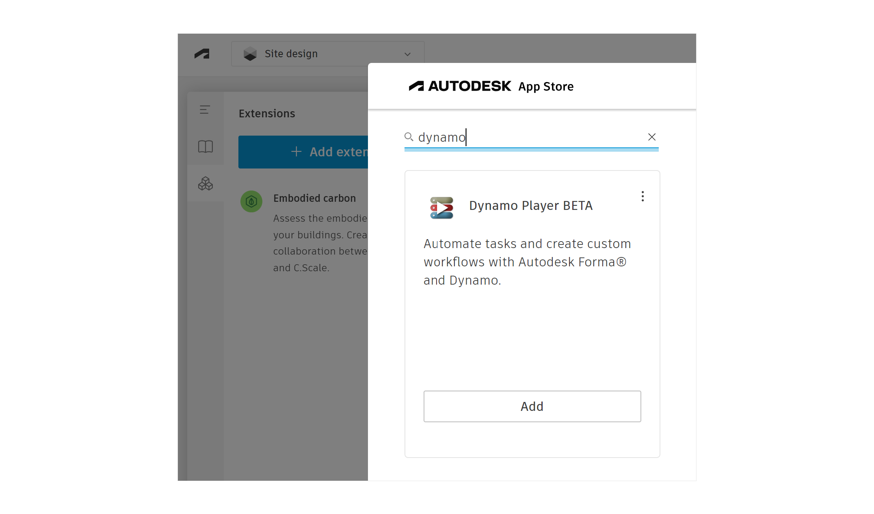Click the search magnifier icon
The width and height of the screenshot is (874, 514).
click(409, 137)
